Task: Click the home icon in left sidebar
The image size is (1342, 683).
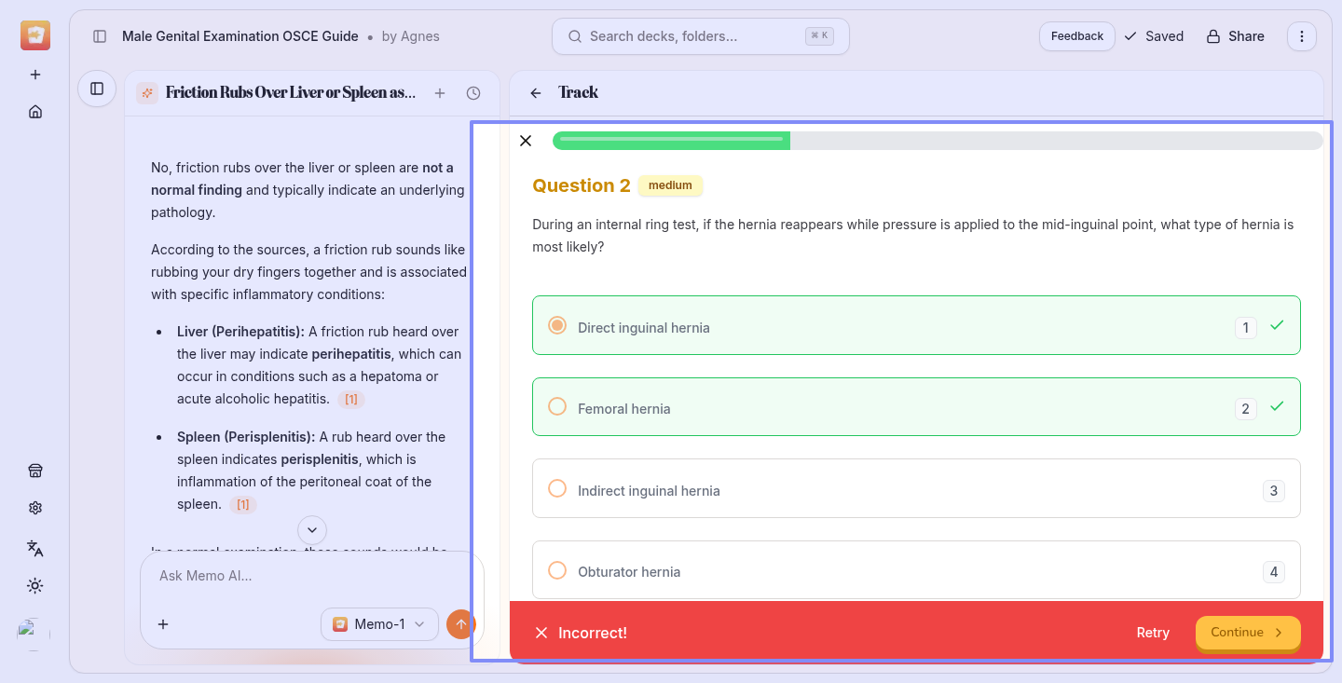Action: coord(35,112)
